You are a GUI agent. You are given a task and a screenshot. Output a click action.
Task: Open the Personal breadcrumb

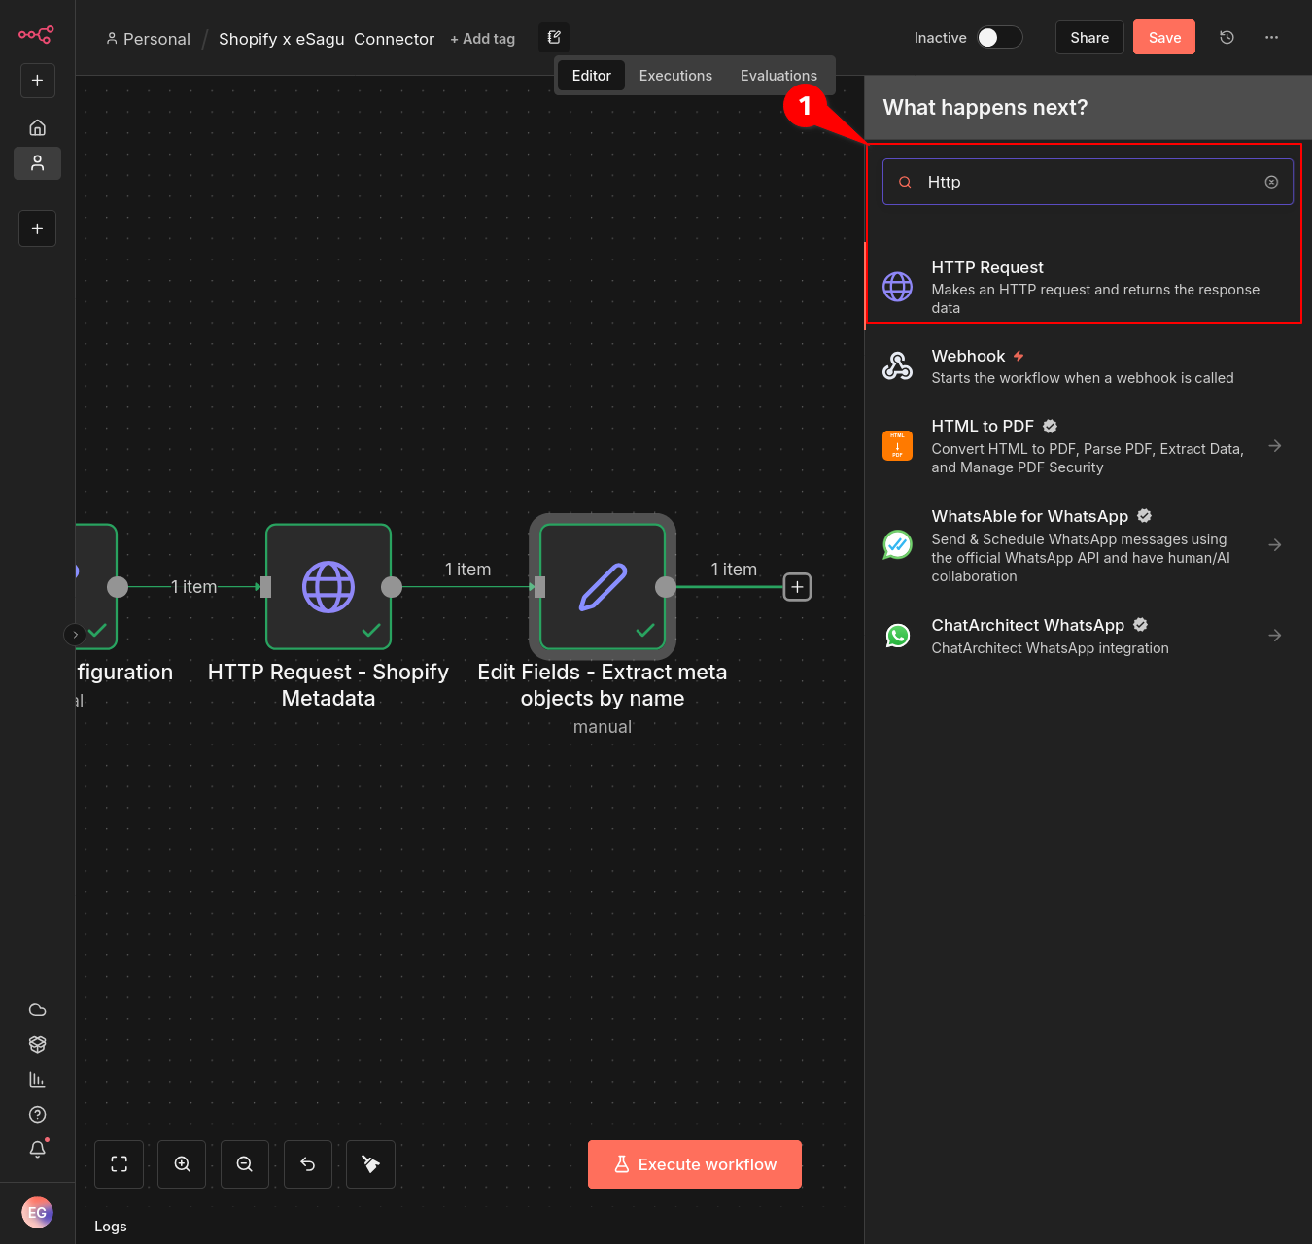click(149, 39)
